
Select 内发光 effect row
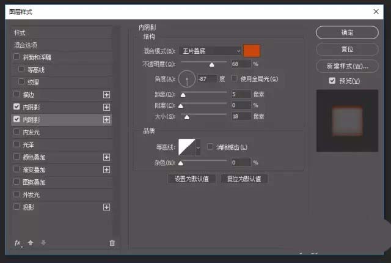(62, 132)
